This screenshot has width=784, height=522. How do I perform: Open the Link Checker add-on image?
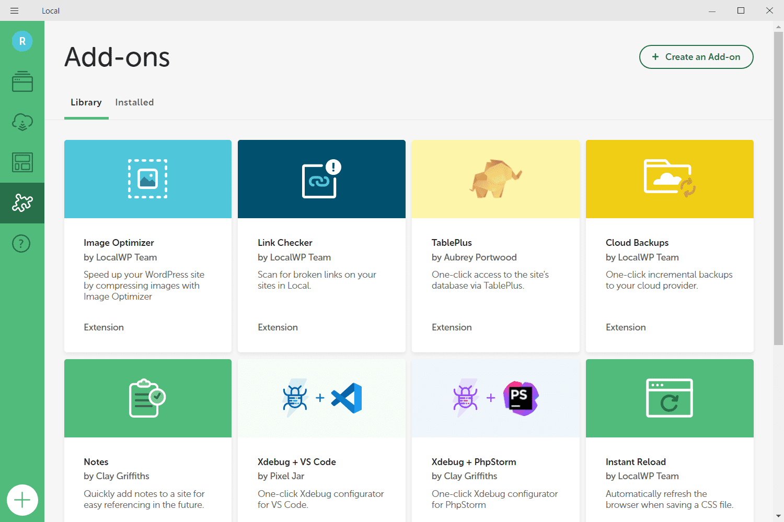pyautogui.click(x=321, y=179)
